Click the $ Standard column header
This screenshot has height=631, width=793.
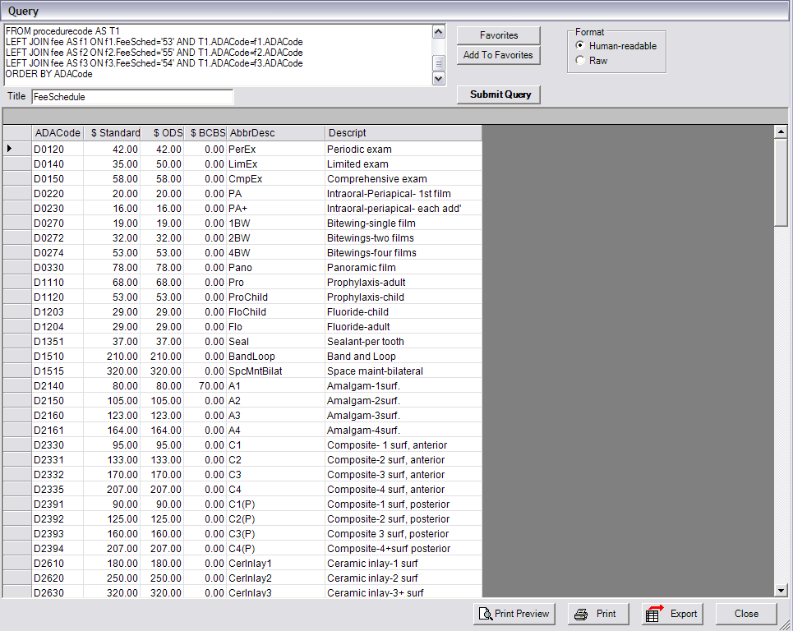pyautogui.click(x=114, y=132)
